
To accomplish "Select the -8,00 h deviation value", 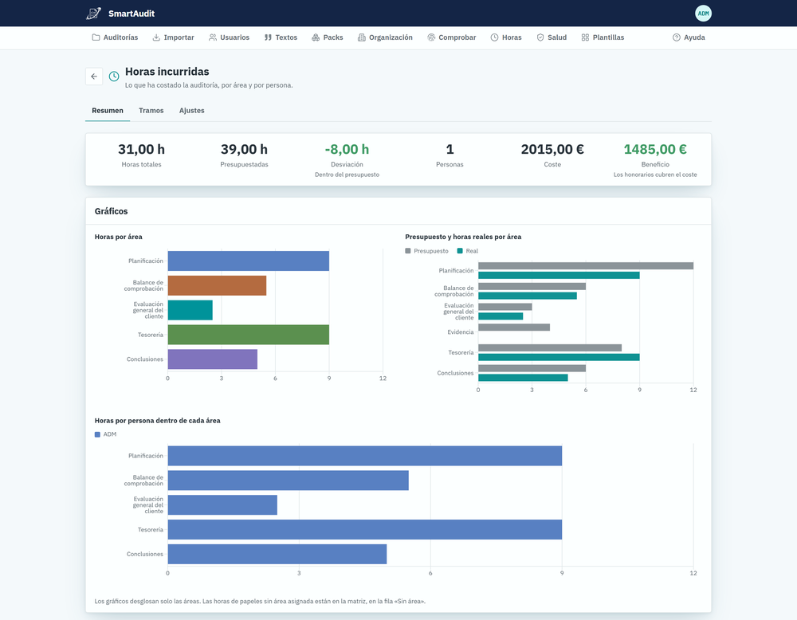I will tap(347, 149).
